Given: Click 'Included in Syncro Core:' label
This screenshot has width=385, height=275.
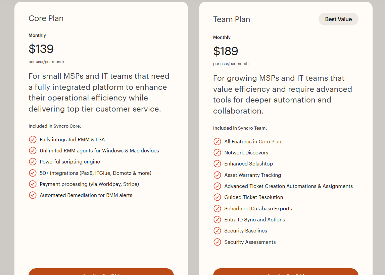Looking at the screenshot, I should pos(55,126).
